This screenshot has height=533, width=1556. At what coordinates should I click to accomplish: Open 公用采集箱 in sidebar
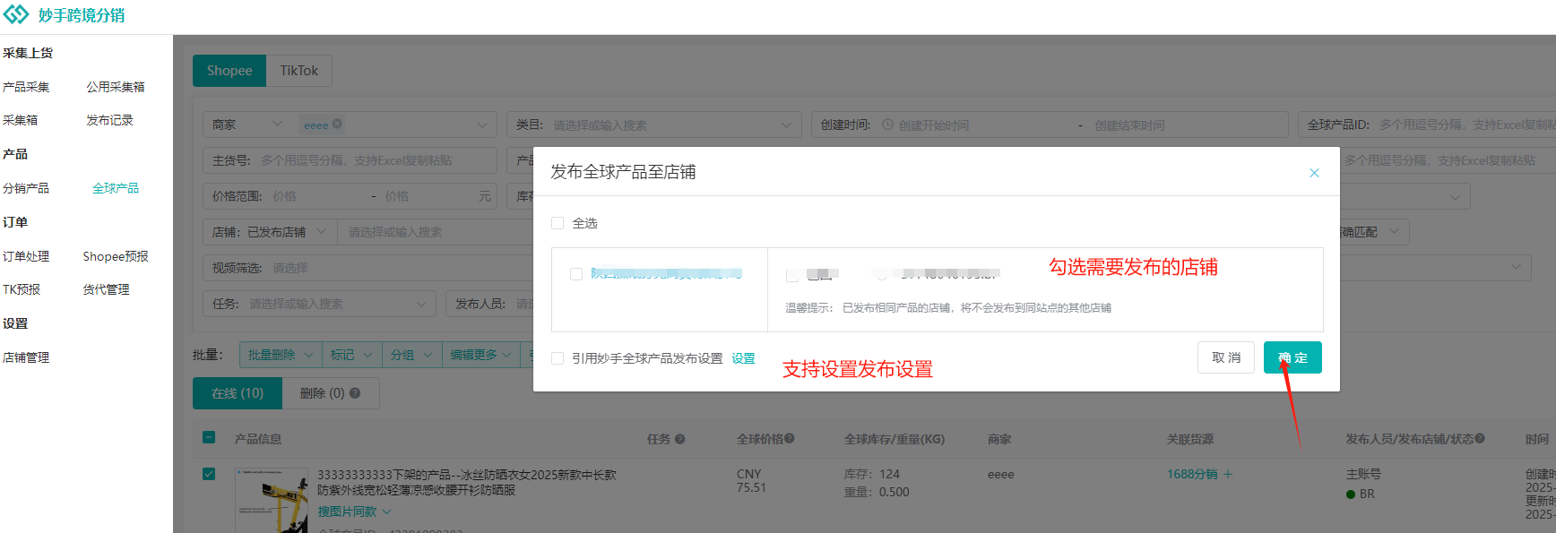[x=116, y=87]
